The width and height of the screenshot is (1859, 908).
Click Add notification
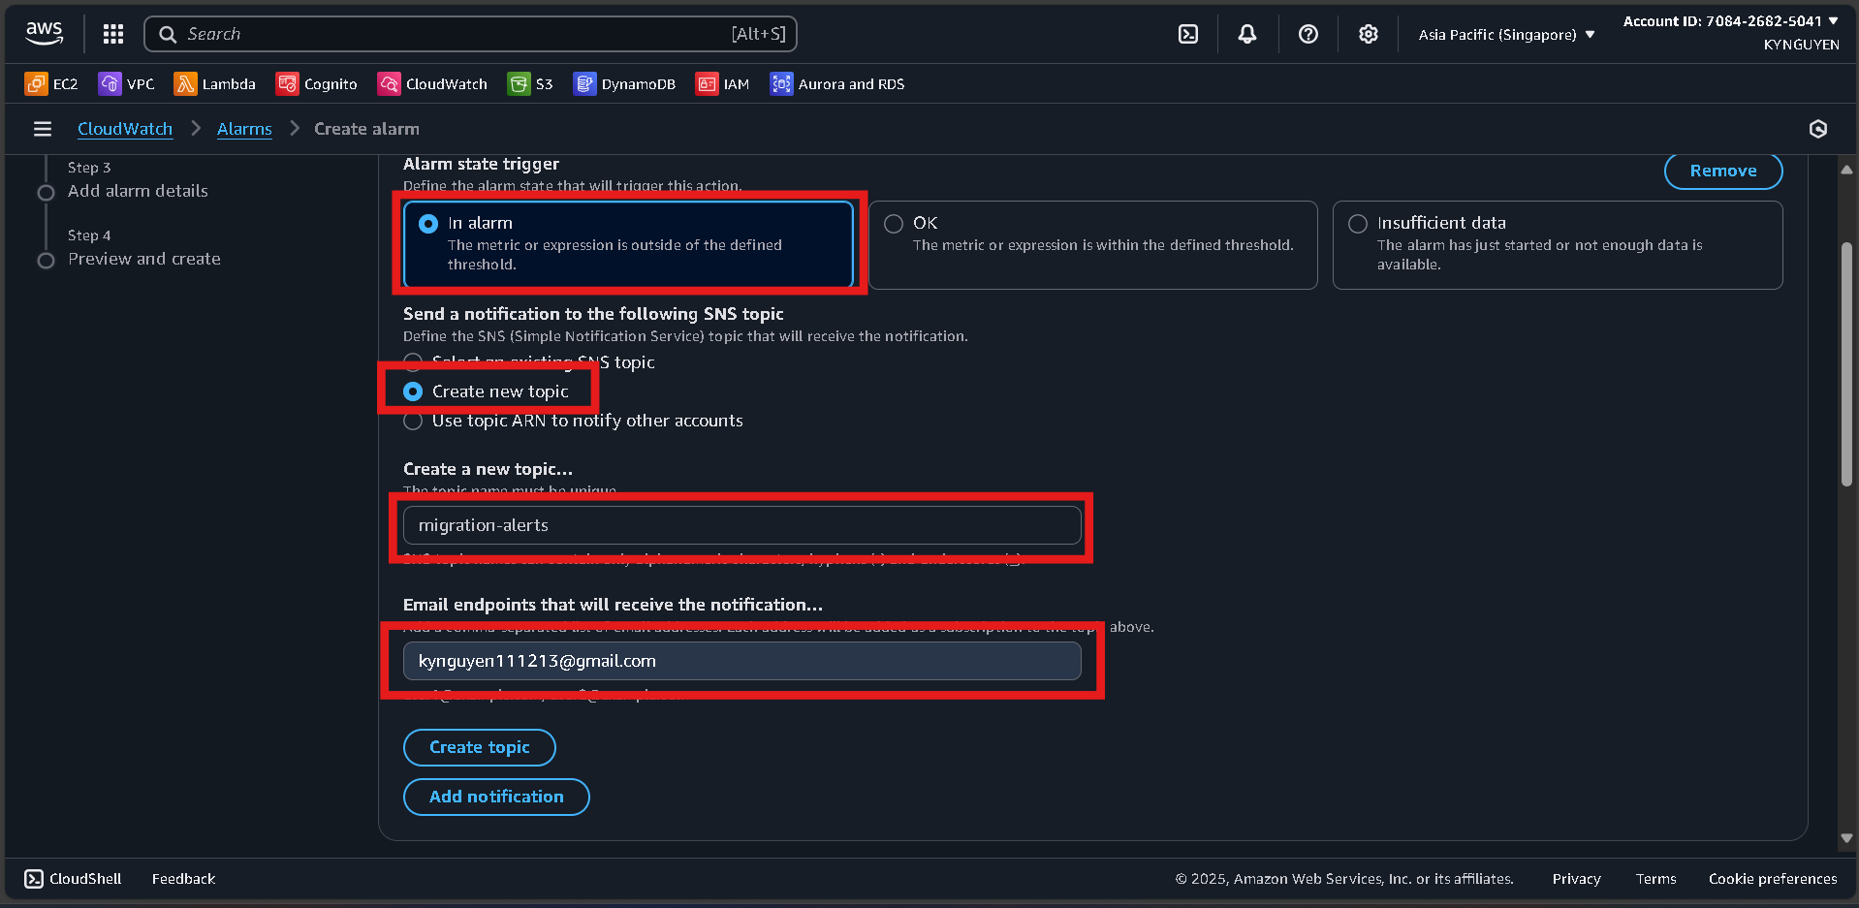coord(495,797)
